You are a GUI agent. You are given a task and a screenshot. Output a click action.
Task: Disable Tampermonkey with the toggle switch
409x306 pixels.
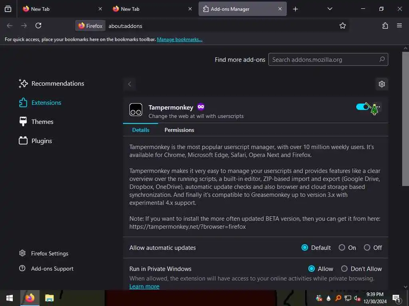362,107
